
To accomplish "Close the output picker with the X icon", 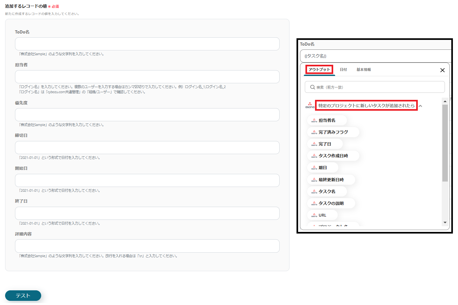I will [x=442, y=70].
